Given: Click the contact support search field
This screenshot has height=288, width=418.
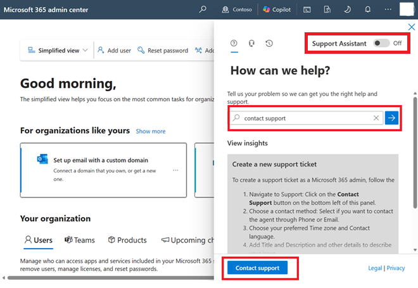Looking at the screenshot, I should 307,118.
